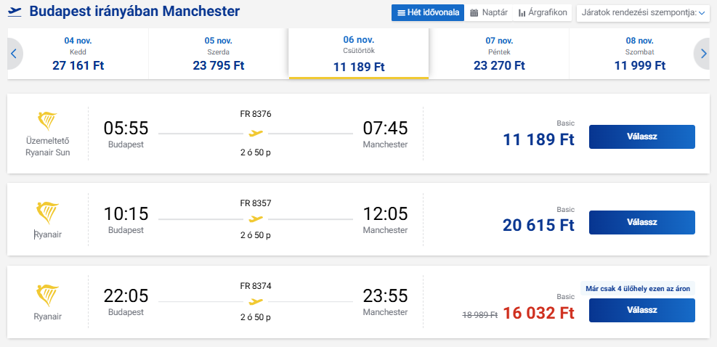Click the airplane icon beside the route title

(x=15, y=12)
